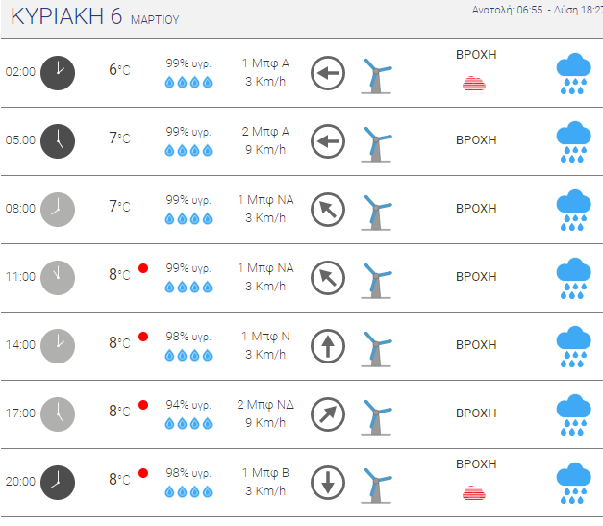Click the rain cloud icon at 20:00
Screen dimensions: 603x526
point(573,483)
